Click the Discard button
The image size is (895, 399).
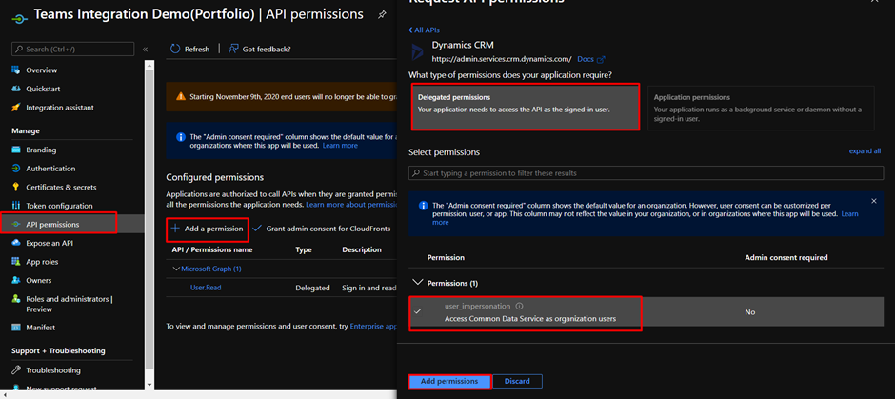pyautogui.click(x=517, y=381)
